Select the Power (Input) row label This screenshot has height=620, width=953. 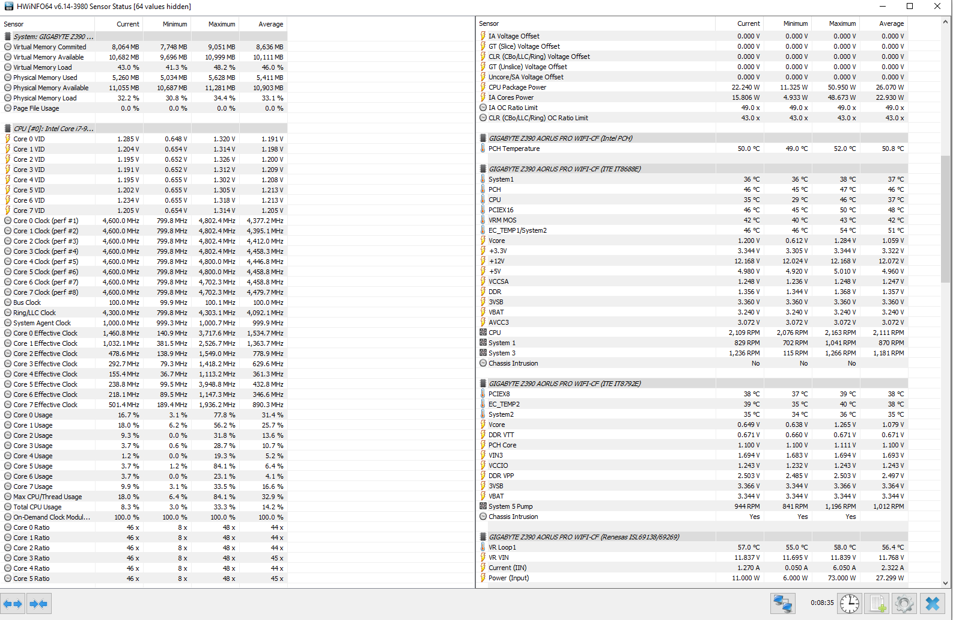click(508, 578)
